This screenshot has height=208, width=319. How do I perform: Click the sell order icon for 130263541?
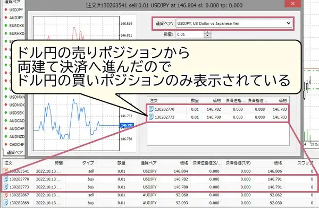(x=6, y=171)
